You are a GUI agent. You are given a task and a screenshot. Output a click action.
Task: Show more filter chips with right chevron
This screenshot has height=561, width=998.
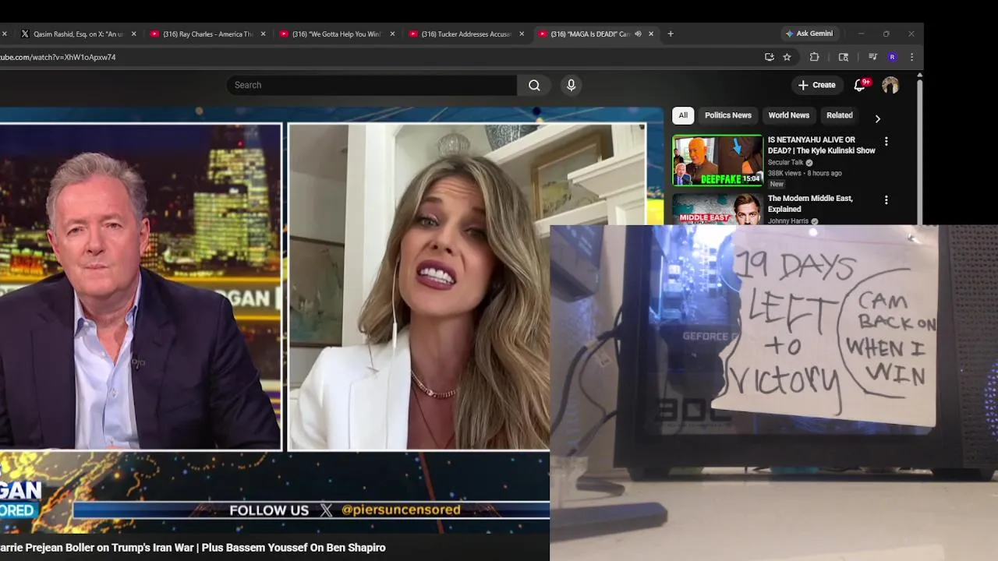click(x=877, y=118)
